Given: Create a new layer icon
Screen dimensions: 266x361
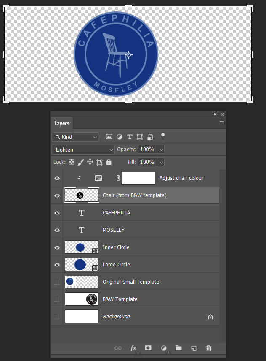Looking at the screenshot, I should tap(194, 348).
